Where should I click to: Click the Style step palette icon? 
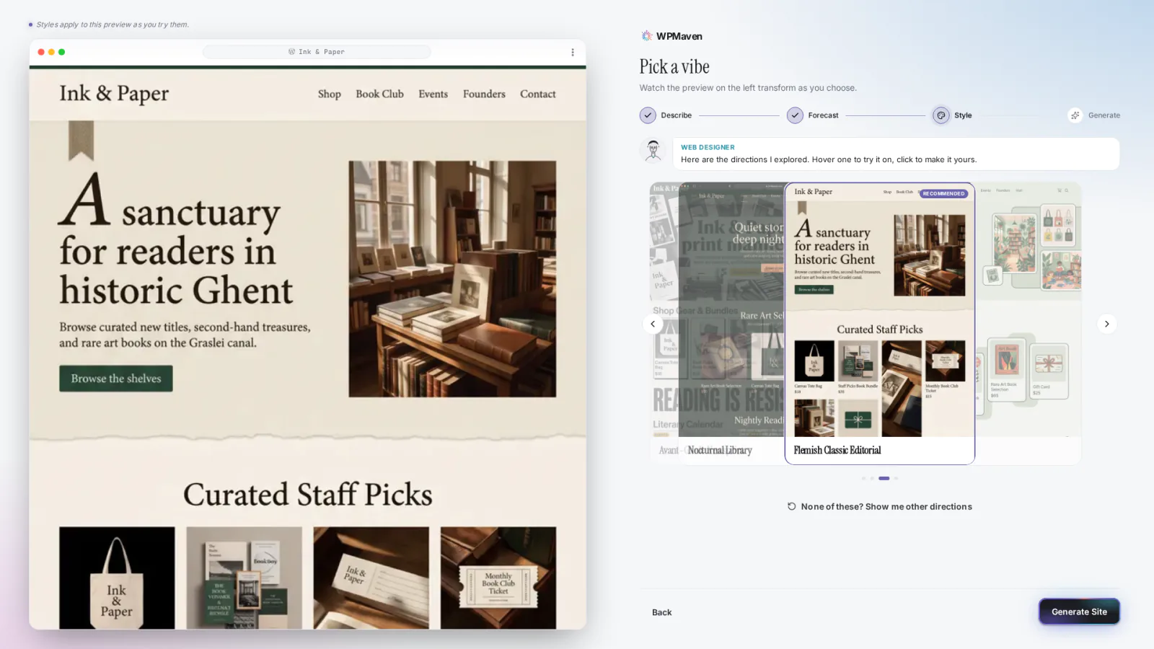(x=941, y=115)
